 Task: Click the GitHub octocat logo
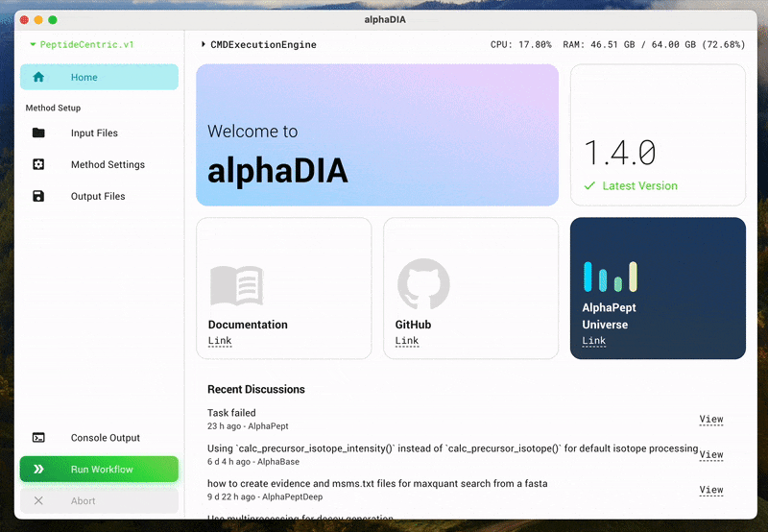click(423, 284)
